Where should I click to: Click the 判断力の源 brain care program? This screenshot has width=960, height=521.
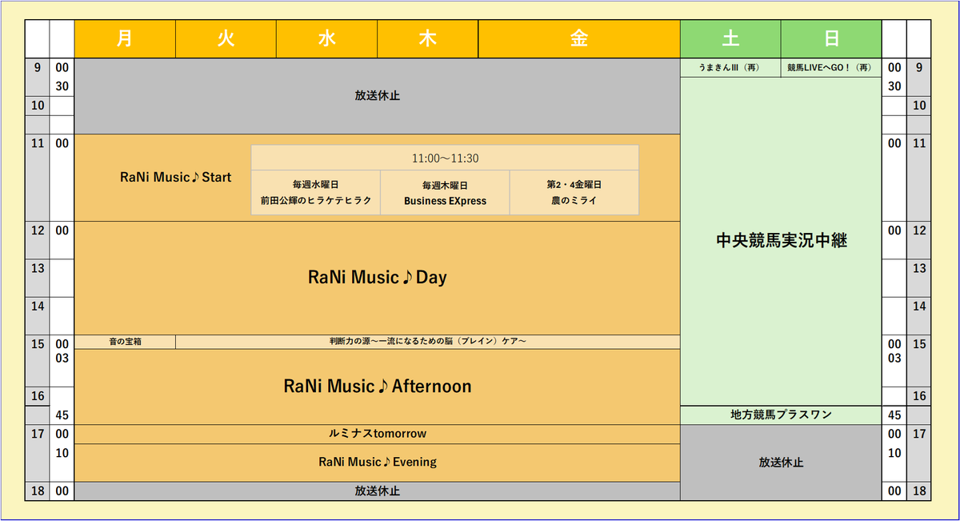(427, 342)
